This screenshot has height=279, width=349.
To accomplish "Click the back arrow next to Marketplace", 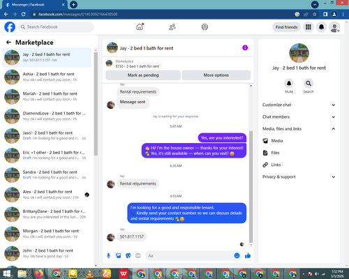I will pos(8,42).
